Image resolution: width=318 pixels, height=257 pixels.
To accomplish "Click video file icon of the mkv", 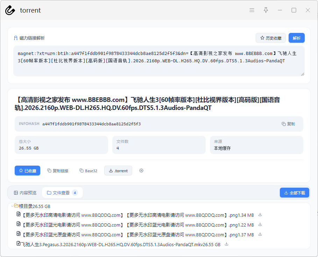I will (19, 243).
